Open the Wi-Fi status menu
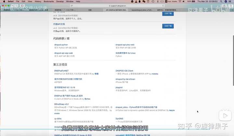 [180, 1]
